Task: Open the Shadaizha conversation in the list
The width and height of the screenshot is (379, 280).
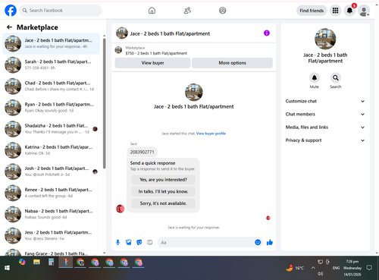Action: tap(51, 129)
